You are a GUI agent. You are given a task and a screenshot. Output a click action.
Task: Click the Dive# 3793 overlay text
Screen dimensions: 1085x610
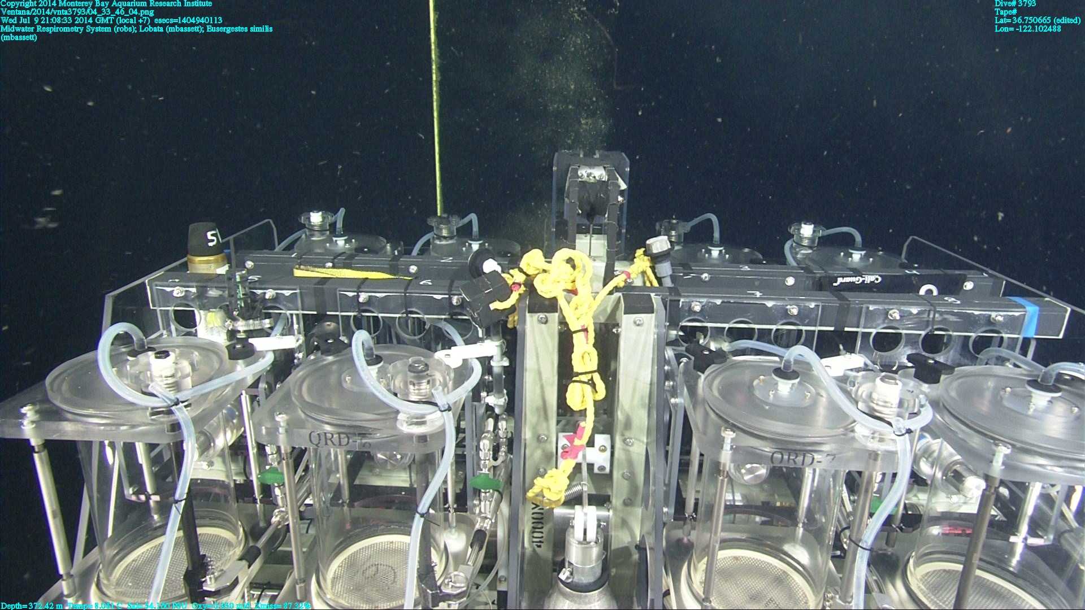(x=1015, y=3)
